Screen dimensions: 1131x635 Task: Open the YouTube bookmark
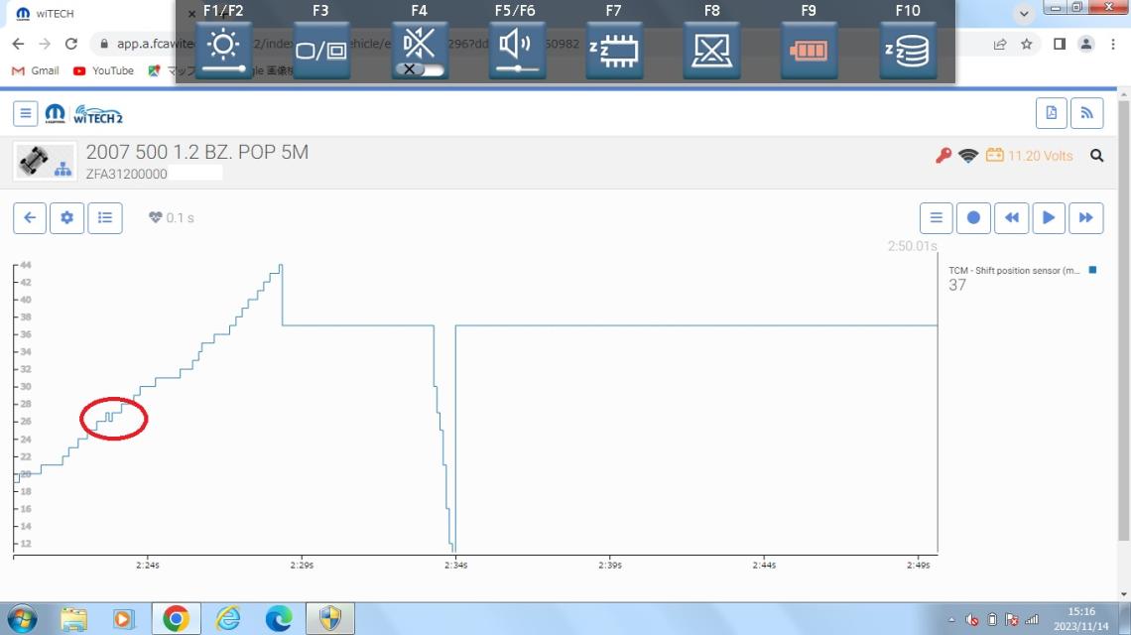103,70
